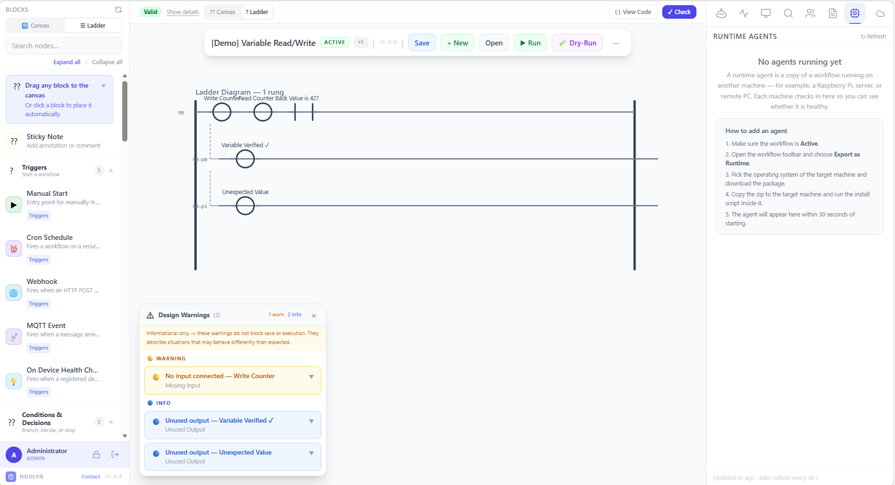The image size is (895, 485).
Task: Click the Triggers tag under Cron Schedule
Action: (38, 260)
